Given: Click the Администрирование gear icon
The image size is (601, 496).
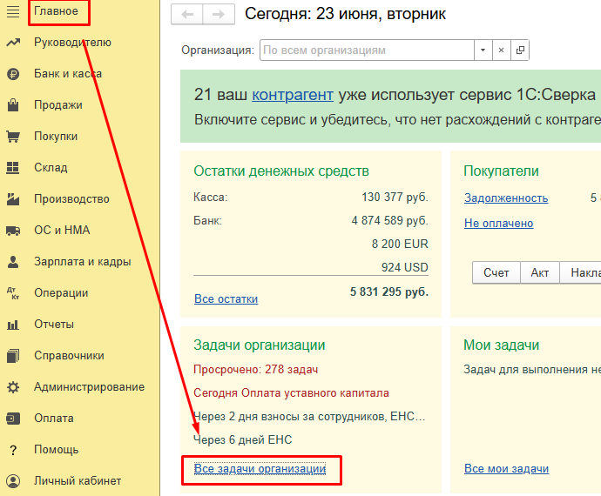Looking at the screenshot, I should pos(13,387).
